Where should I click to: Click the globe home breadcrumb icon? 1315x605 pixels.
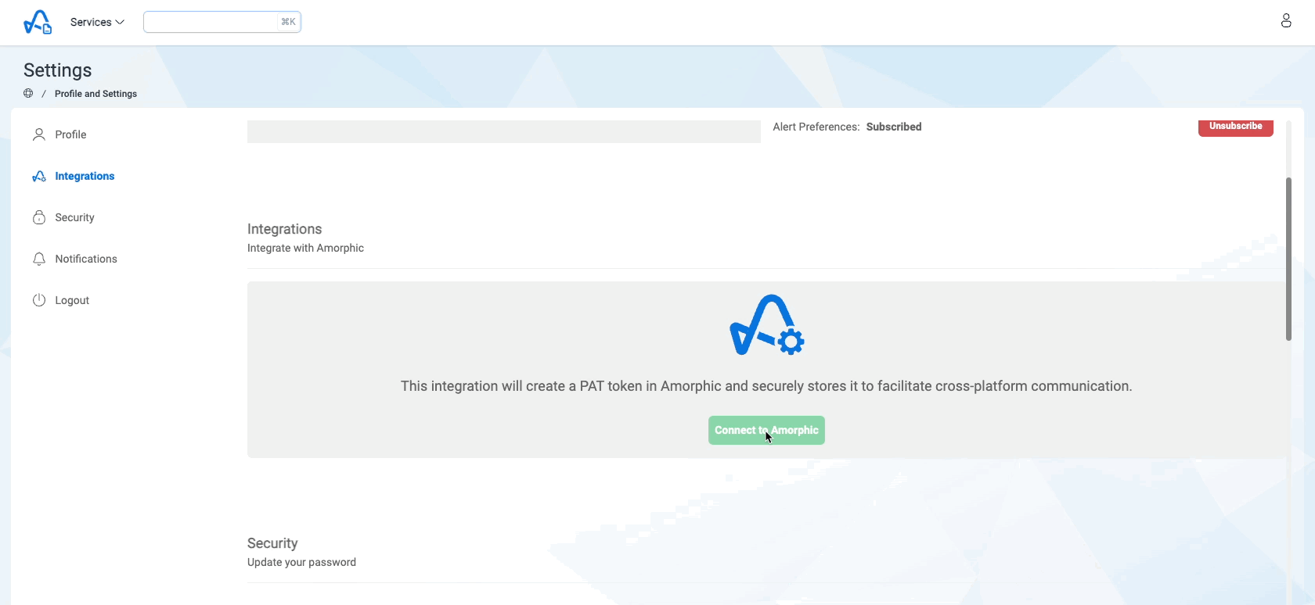pyautogui.click(x=28, y=94)
